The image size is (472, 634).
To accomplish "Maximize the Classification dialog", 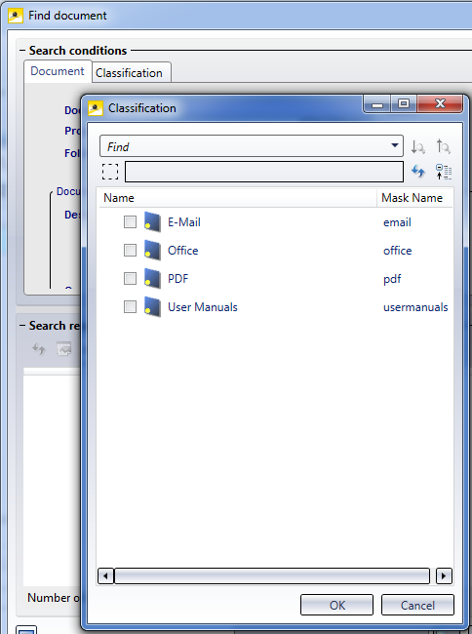I will [x=404, y=104].
